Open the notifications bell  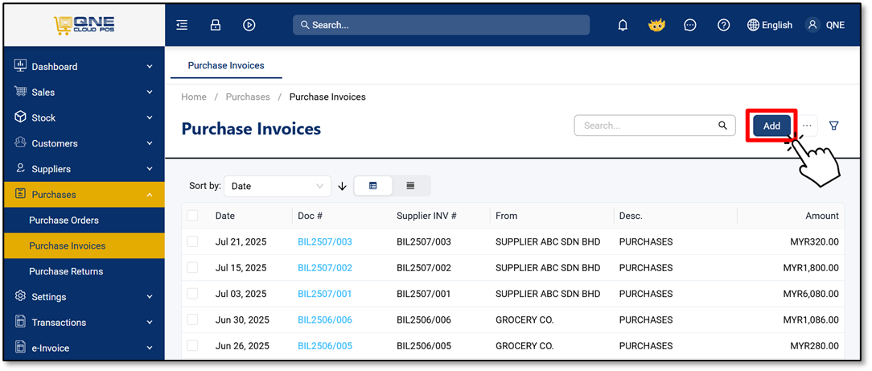(623, 25)
